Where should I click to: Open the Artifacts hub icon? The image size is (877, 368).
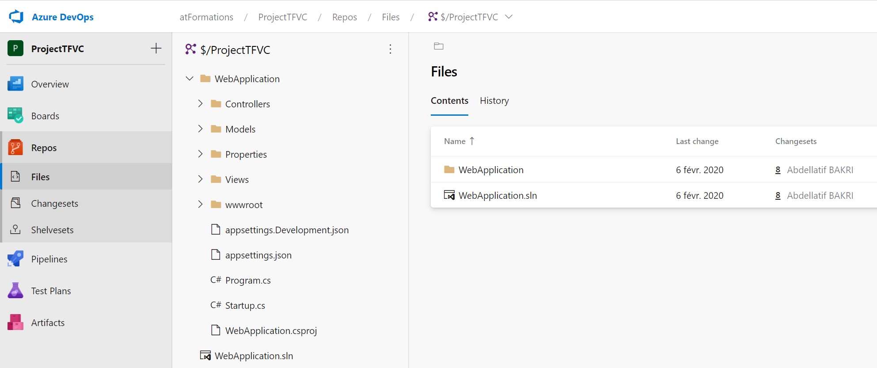pos(15,322)
